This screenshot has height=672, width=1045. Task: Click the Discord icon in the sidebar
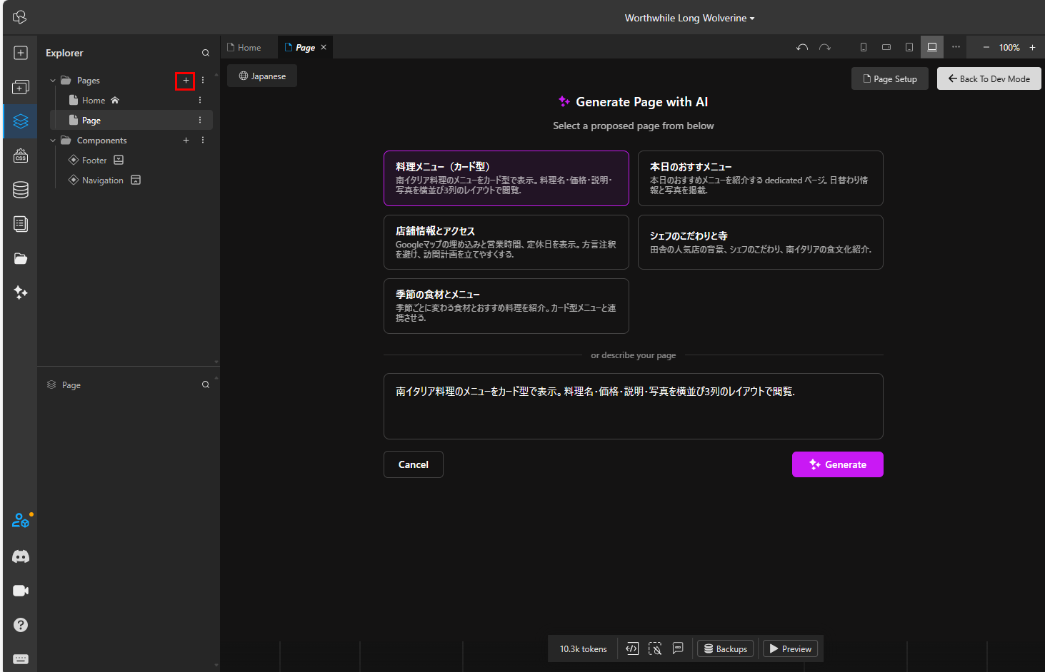click(20, 556)
